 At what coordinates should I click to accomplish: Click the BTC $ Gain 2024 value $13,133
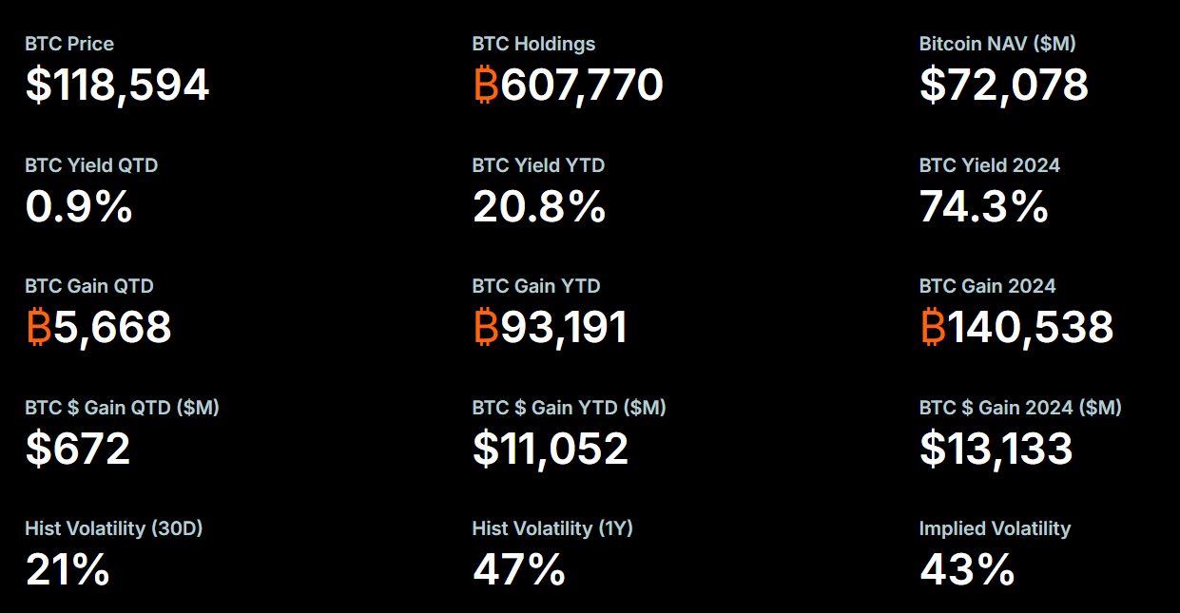(996, 449)
